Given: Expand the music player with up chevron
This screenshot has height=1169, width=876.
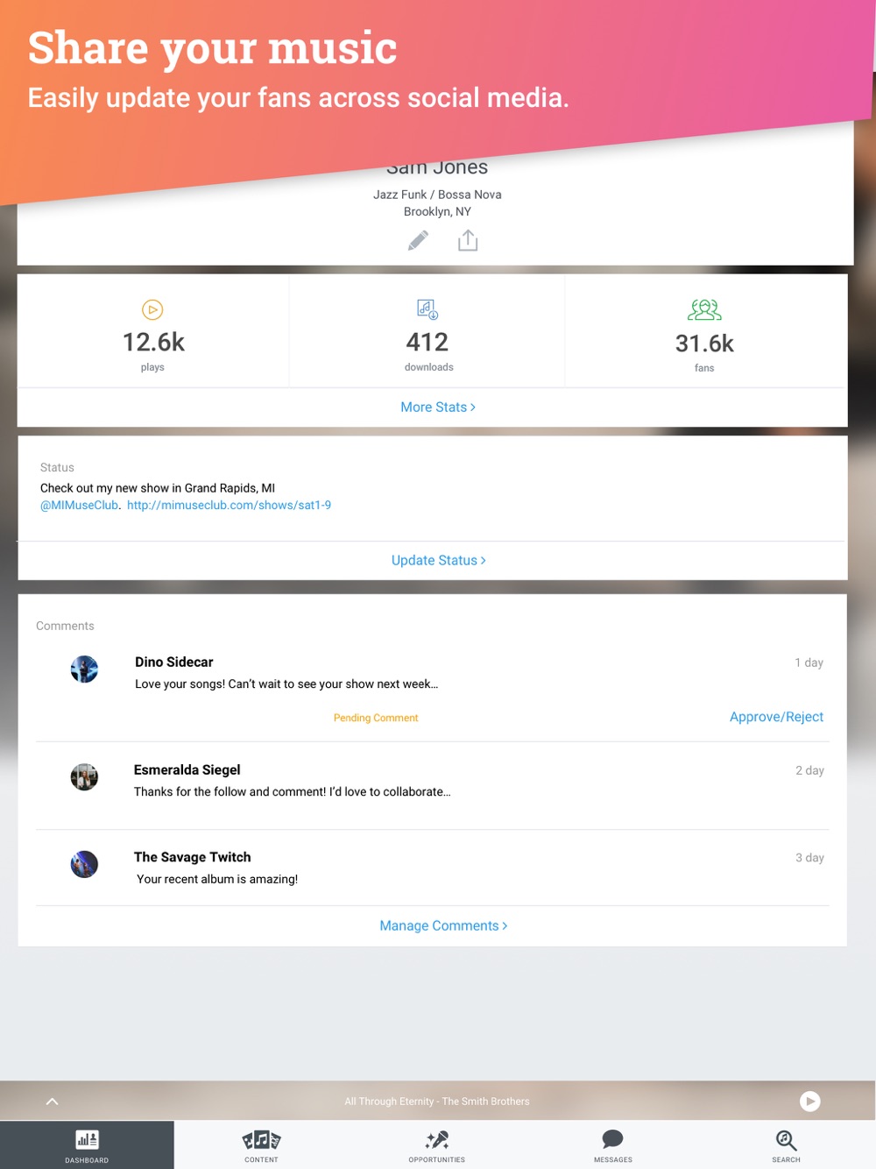Looking at the screenshot, I should coord(52,1102).
